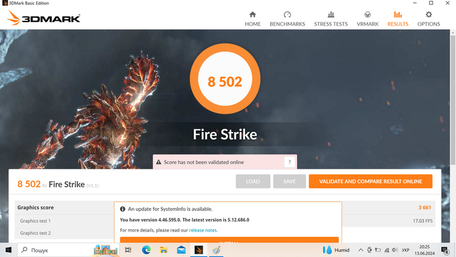Open the HOME tab
The height and width of the screenshot is (257, 456).
[253, 19]
